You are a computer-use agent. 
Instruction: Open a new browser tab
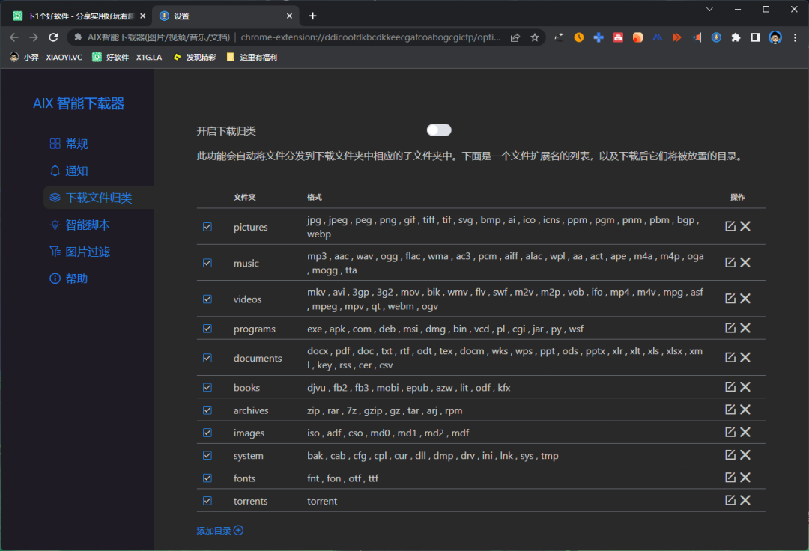312,16
